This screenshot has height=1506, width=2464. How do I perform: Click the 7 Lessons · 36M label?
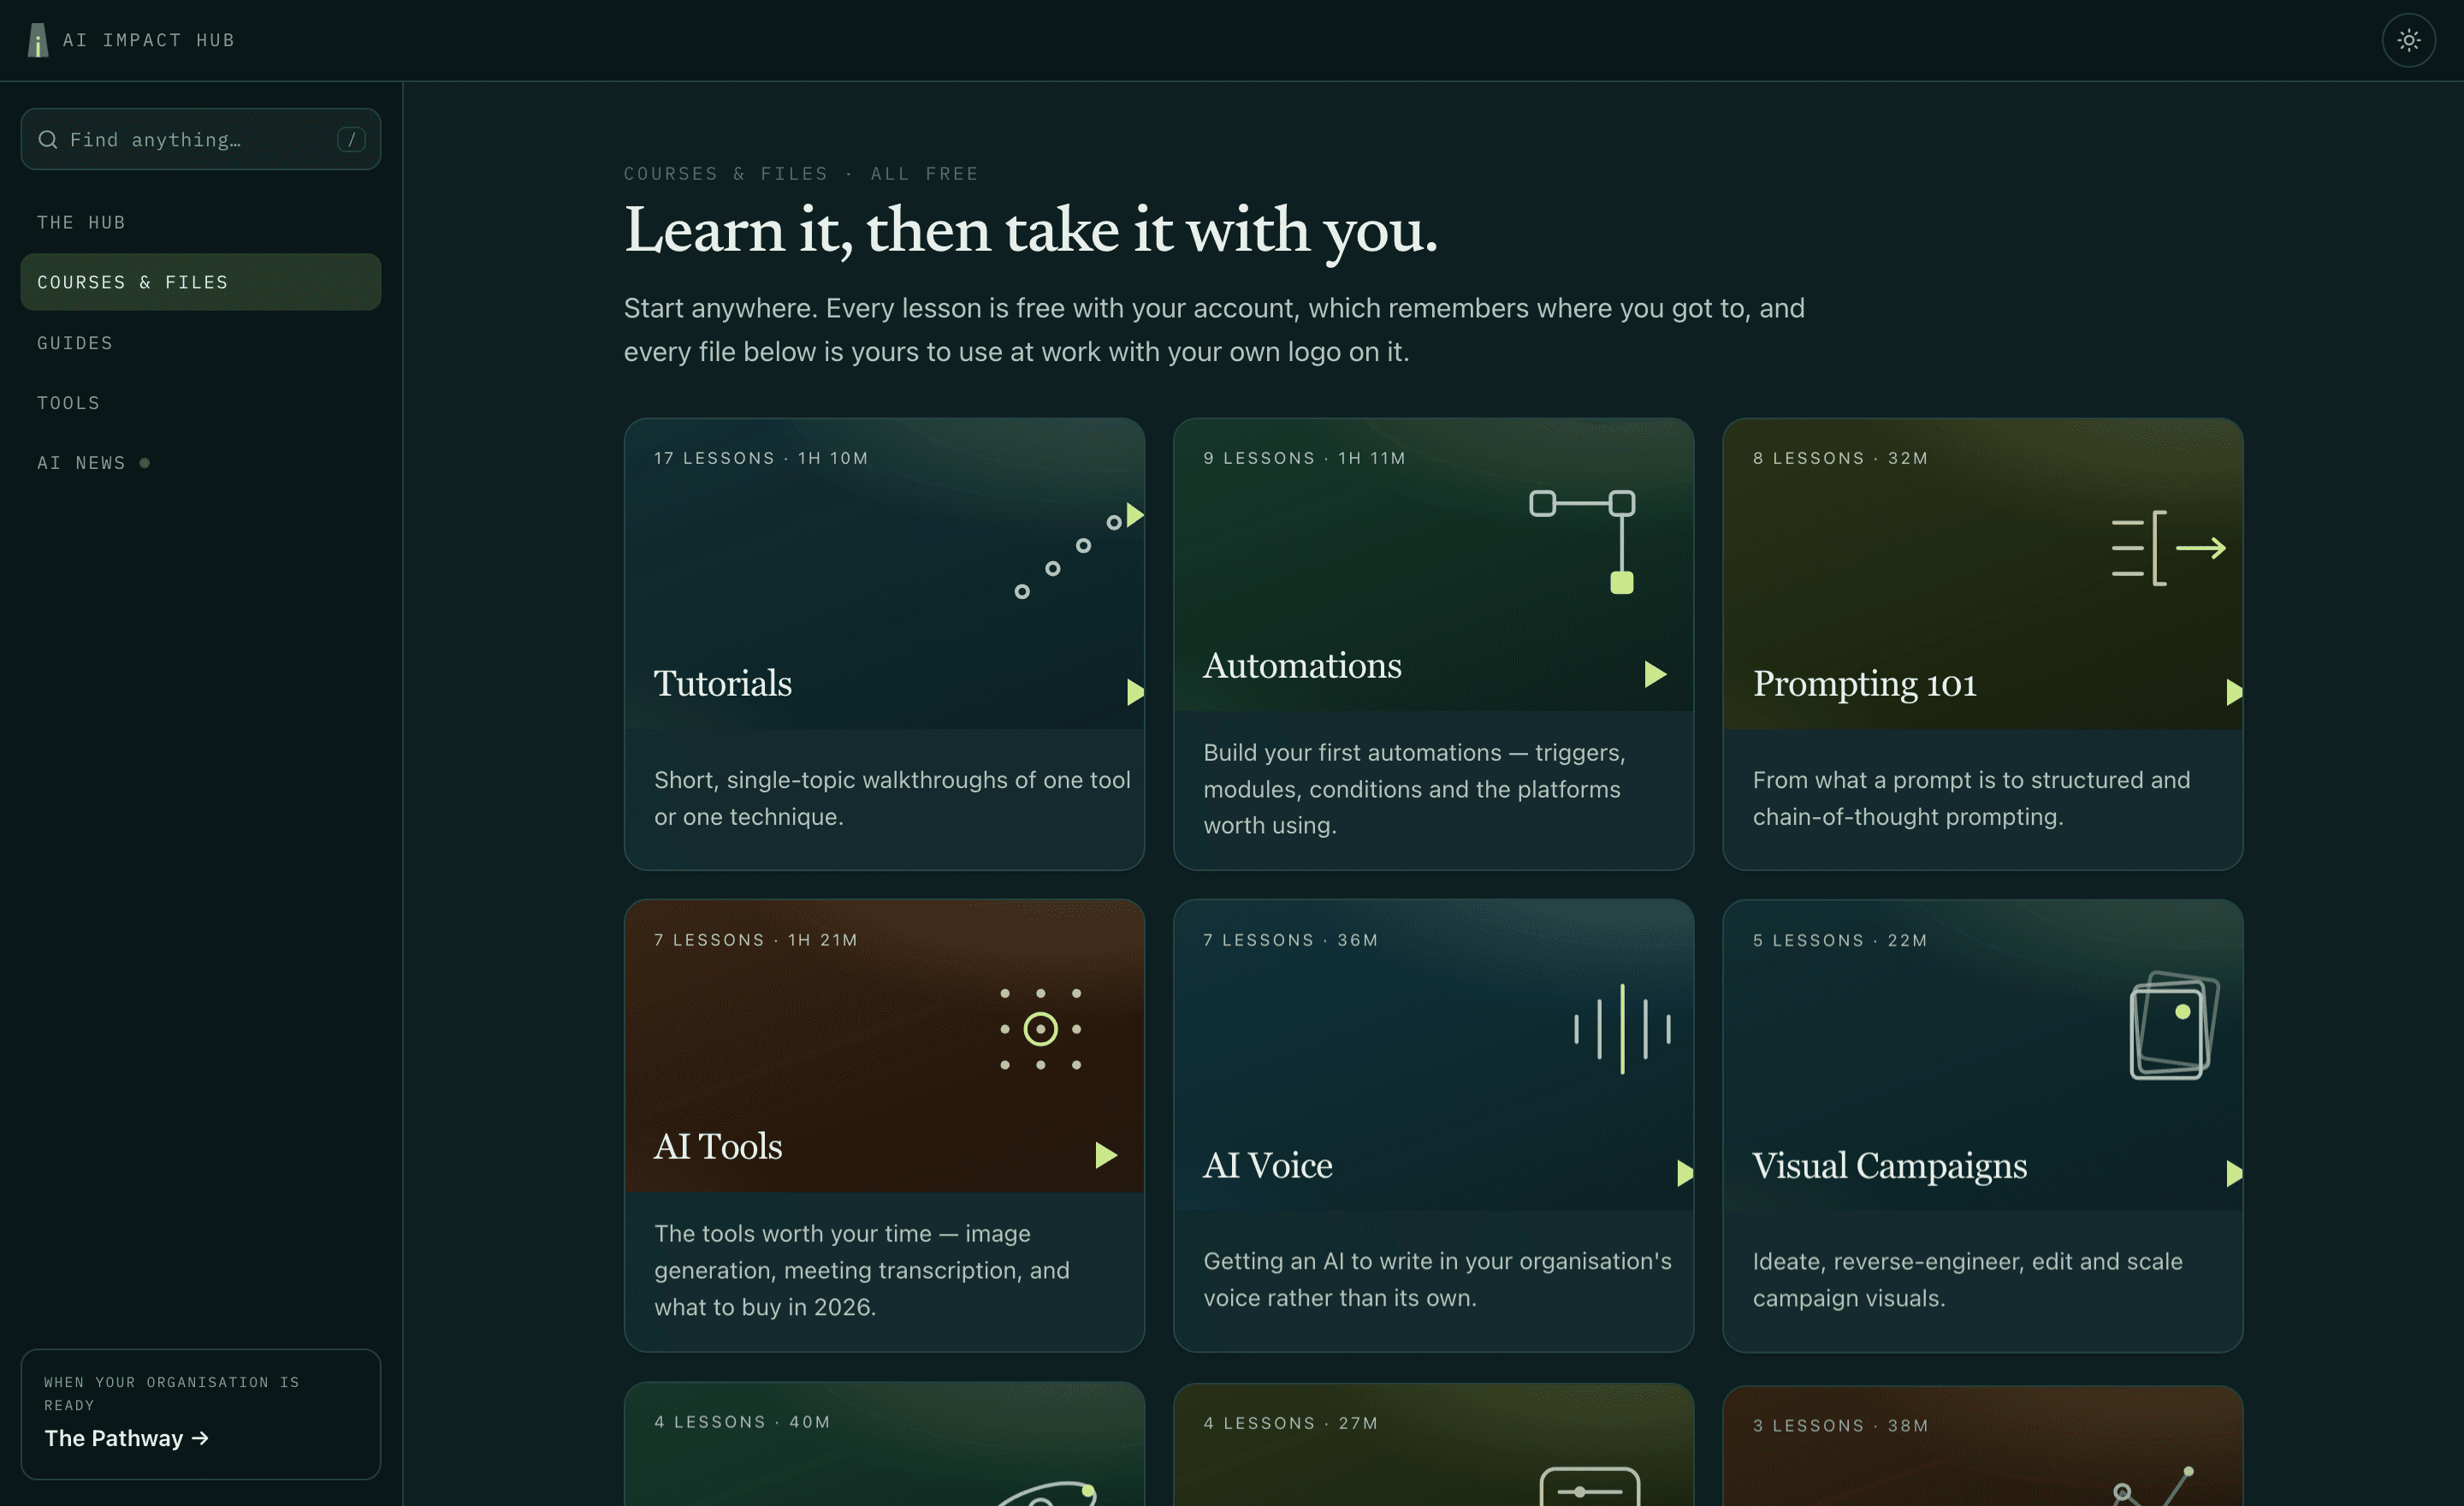(1290, 940)
